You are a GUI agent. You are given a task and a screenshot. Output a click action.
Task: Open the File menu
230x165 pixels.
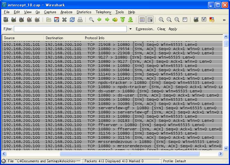7,12
